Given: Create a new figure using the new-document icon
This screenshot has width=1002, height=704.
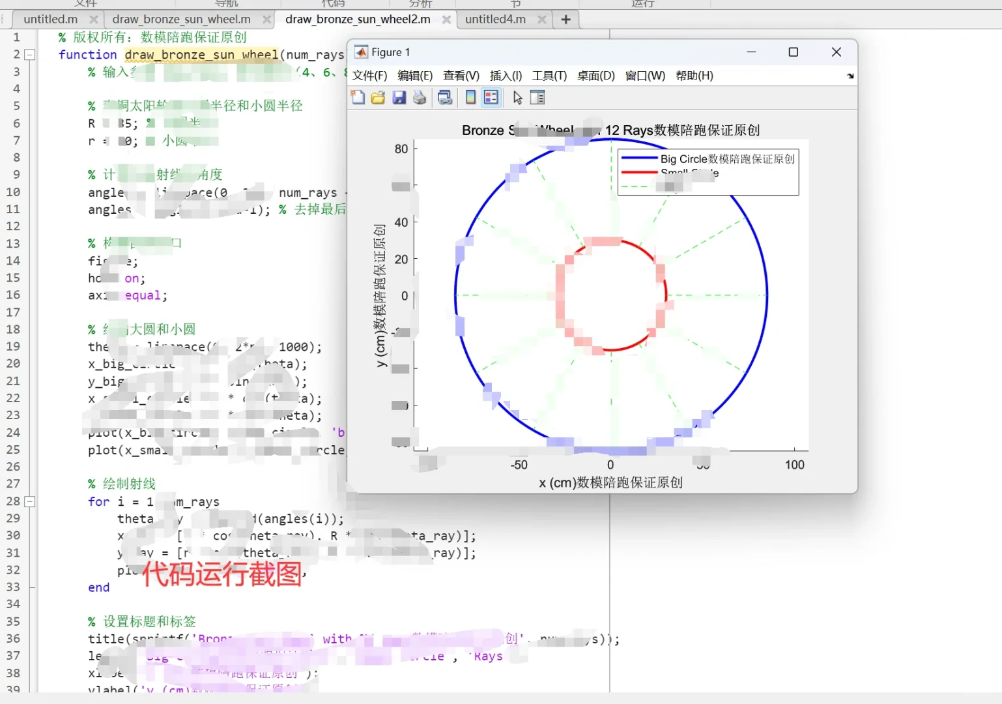Looking at the screenshot, I should [358, 97].
